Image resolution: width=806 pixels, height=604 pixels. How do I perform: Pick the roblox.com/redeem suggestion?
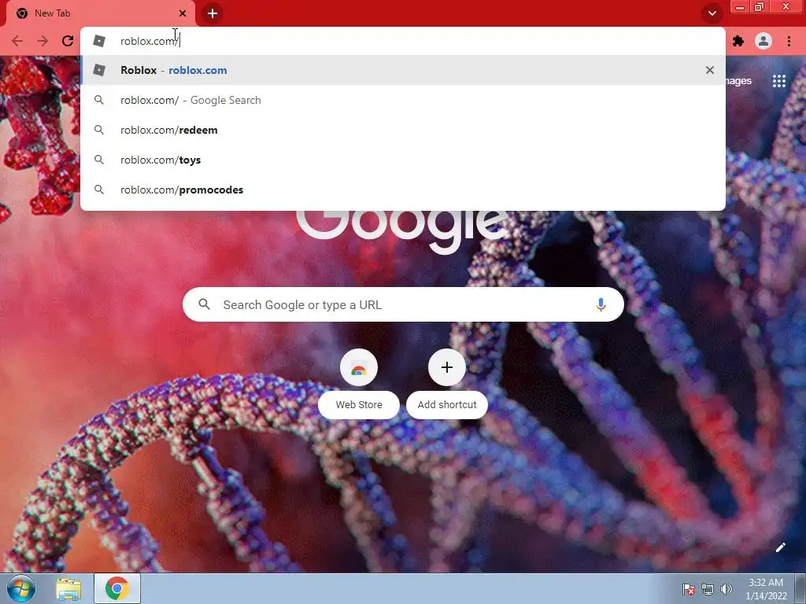coord(403,130)
